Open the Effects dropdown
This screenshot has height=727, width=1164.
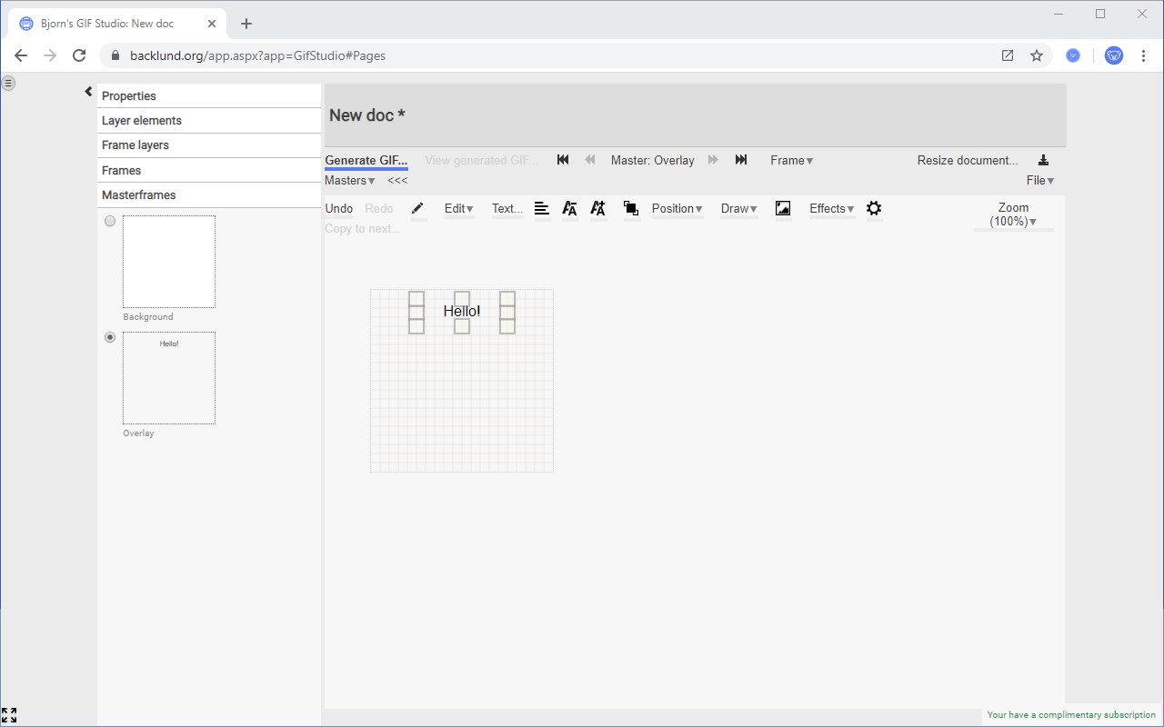(830, 209)
